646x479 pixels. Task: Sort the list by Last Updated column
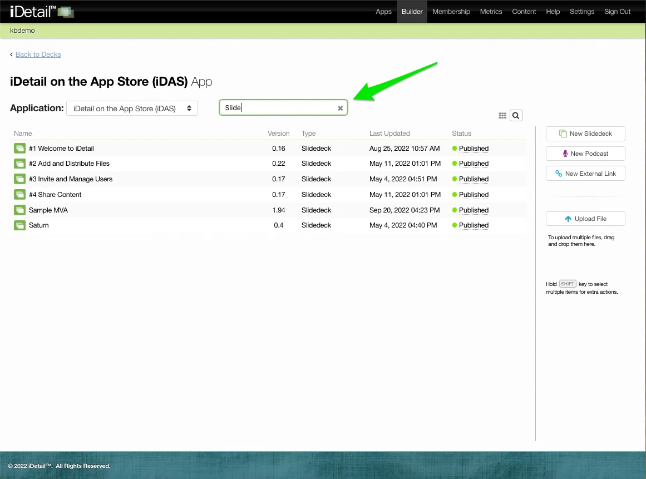pos(389,134)
